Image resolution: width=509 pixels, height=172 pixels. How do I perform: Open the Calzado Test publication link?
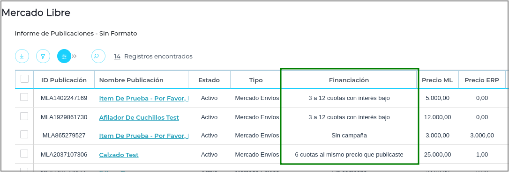pyautogui.click(x=119, y=155)
